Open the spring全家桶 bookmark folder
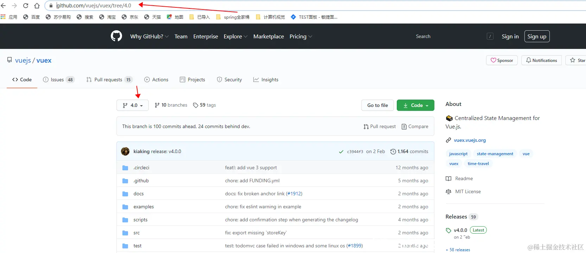 point(233,17)
